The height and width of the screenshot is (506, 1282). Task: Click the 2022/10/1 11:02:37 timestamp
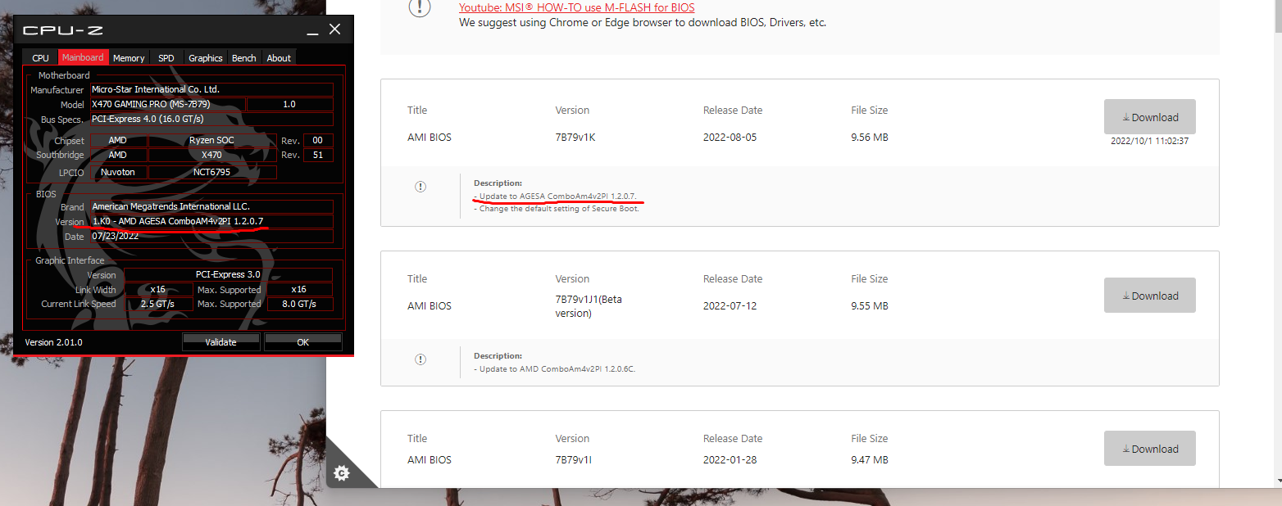(x=1149, y=141)
